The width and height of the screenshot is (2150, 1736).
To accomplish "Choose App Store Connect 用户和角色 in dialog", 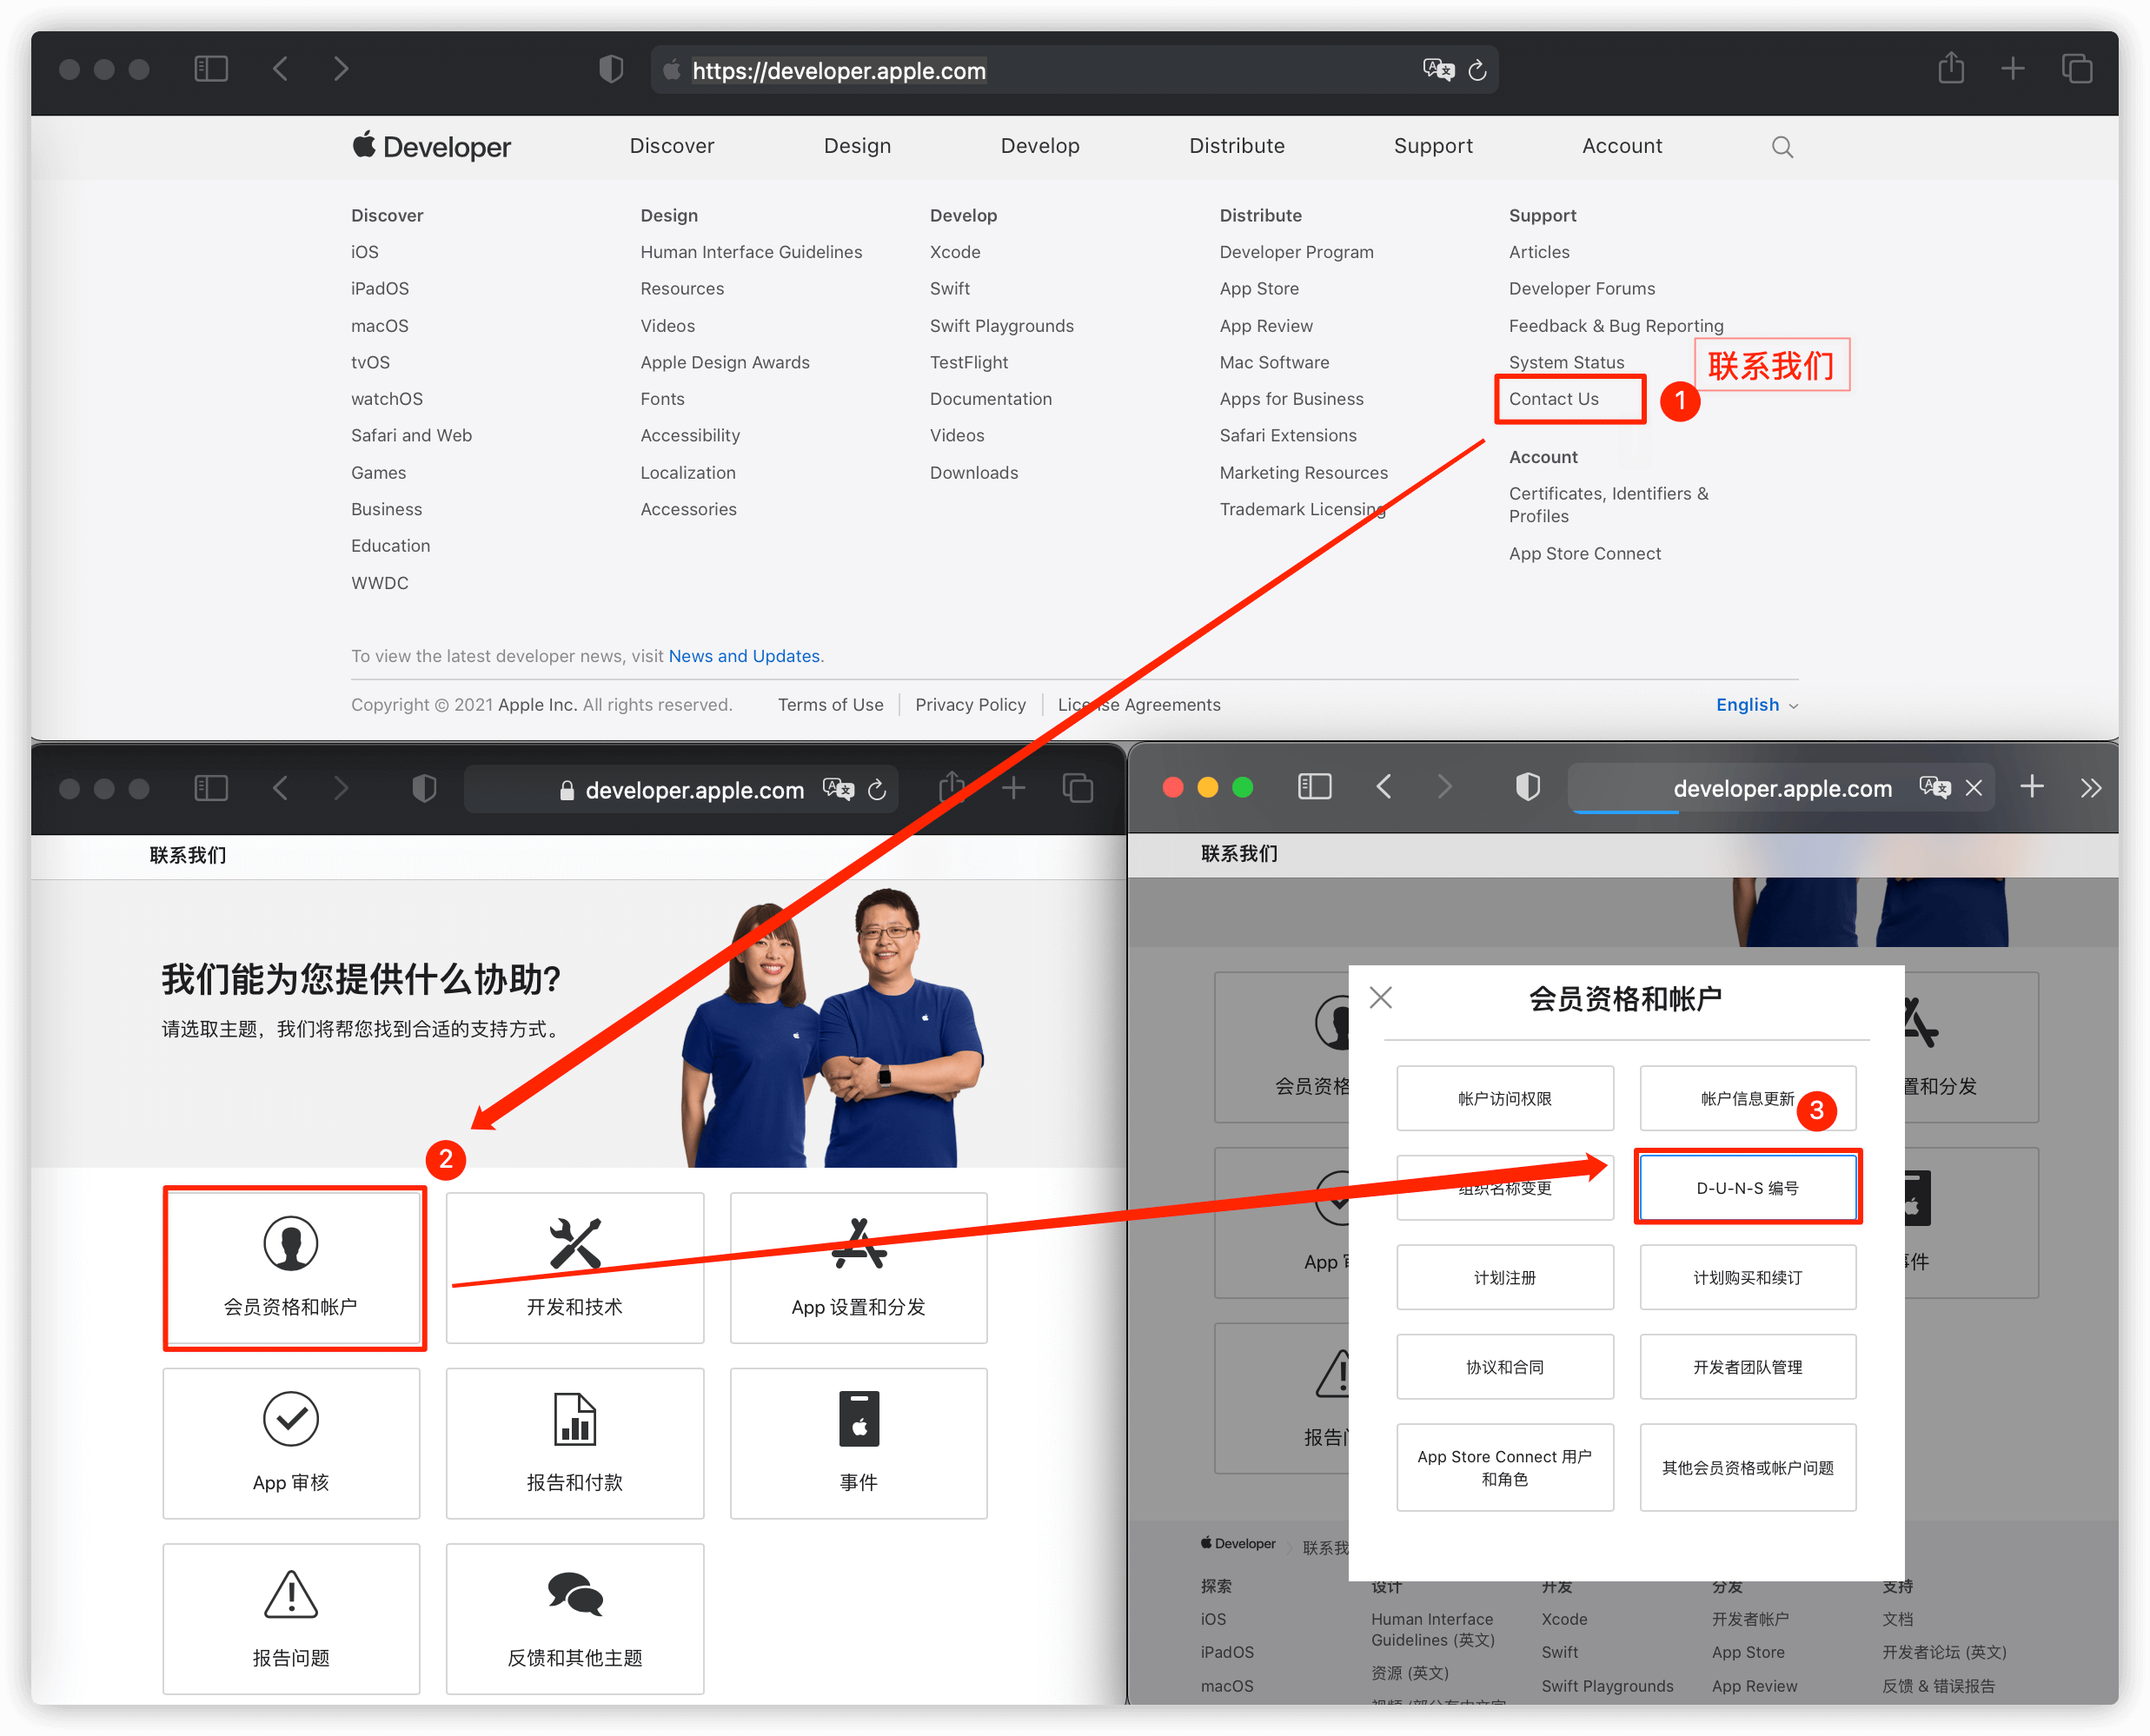I will tap(1504, 1467).
